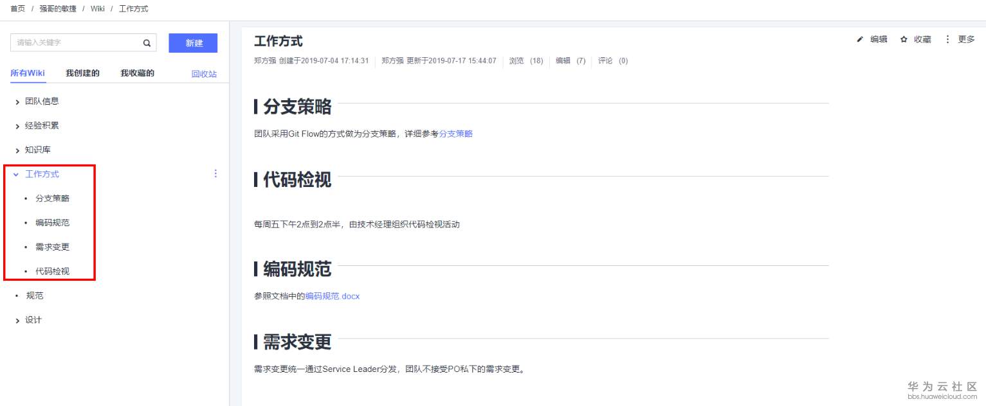Click the pencil edit icon at top right
The height and width of the screenshot is (406, 986).
pos(860,39)
